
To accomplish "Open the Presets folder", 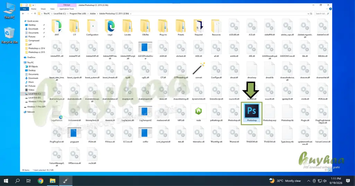I will 181,27.
